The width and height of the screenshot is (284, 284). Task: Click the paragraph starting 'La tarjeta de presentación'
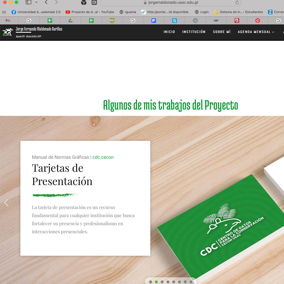point(83,219)
